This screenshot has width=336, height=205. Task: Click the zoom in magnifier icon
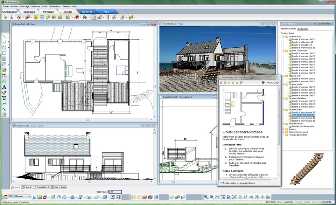[206, 197]
